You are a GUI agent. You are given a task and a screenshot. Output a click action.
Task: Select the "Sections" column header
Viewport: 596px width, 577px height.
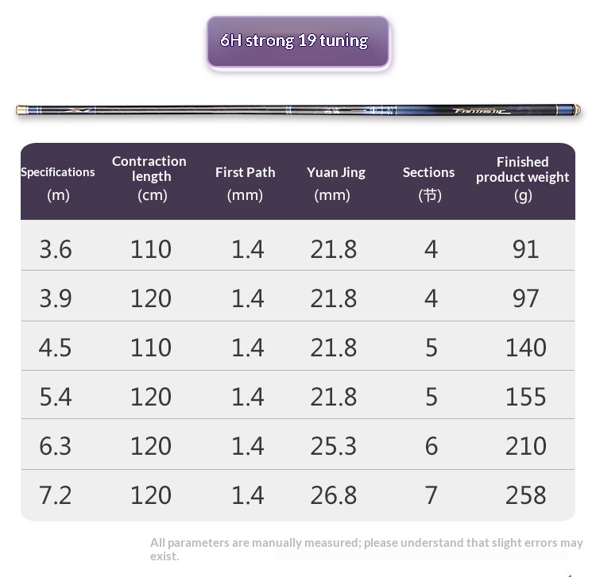click(x=429, y=183)
